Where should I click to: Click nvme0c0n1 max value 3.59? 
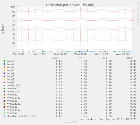click(133, 86)
